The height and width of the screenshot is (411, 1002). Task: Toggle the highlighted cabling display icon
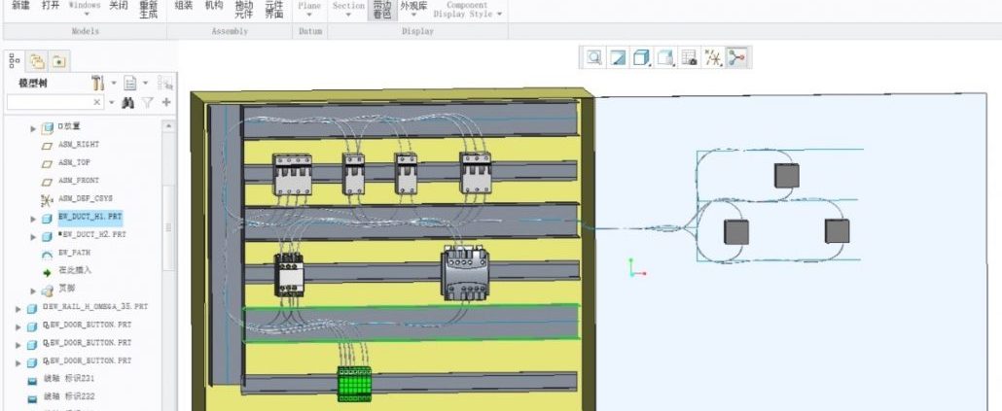pyautogui.click(x=736, y=58)
